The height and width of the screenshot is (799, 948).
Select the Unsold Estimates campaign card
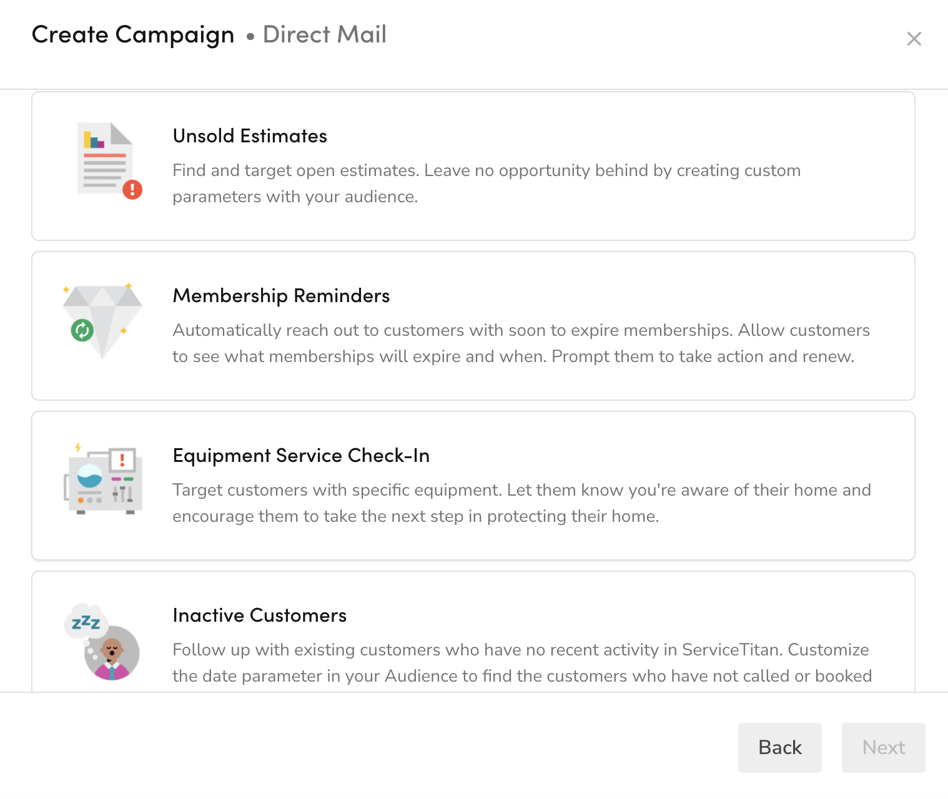click(473, 166)
